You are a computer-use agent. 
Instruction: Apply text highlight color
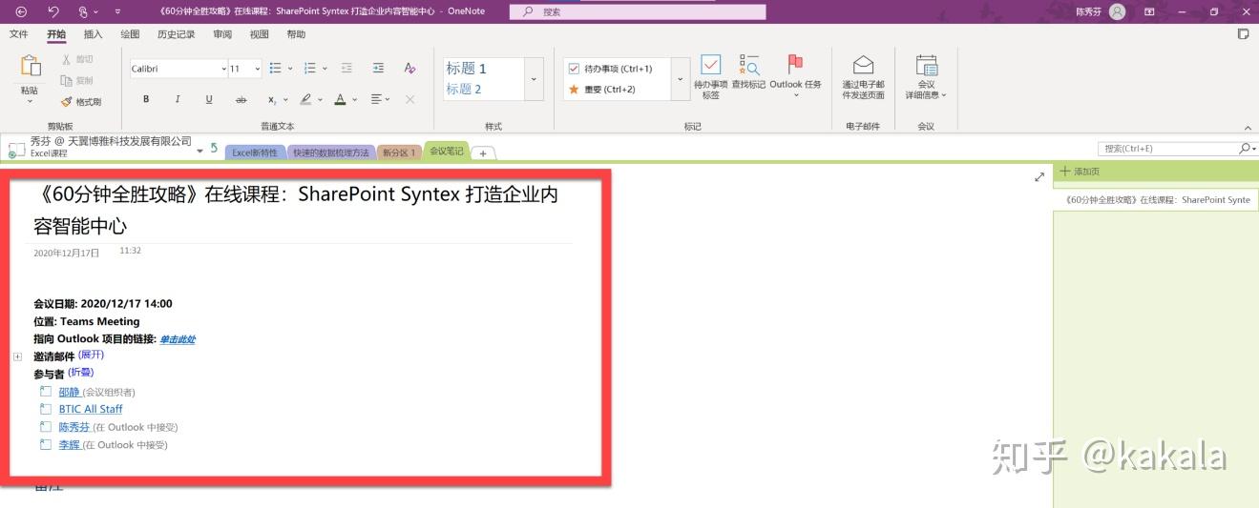click(x=305, y=99)
